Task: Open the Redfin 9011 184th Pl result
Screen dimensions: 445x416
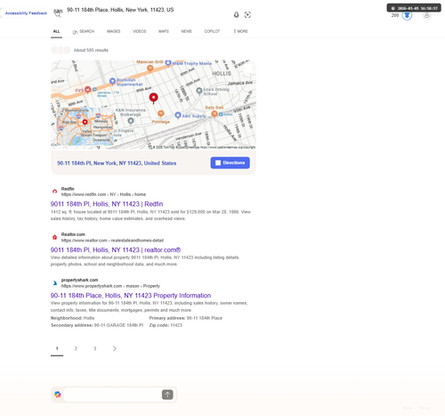Action: [x=107, y=204]
